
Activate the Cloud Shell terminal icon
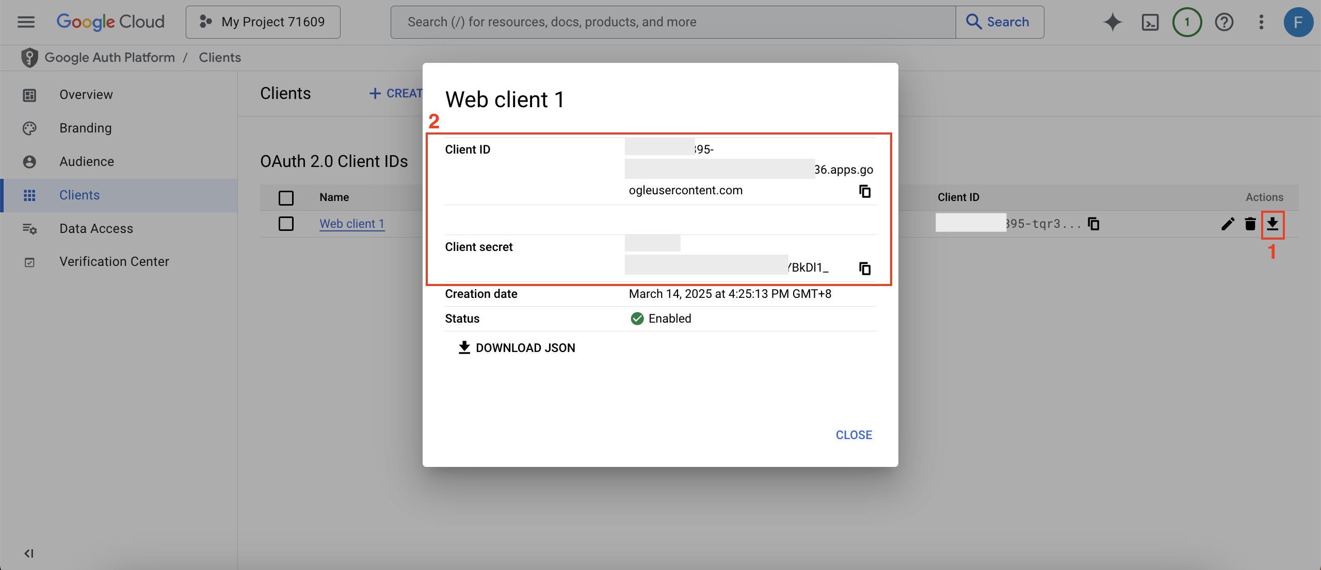pos(1150,22)
